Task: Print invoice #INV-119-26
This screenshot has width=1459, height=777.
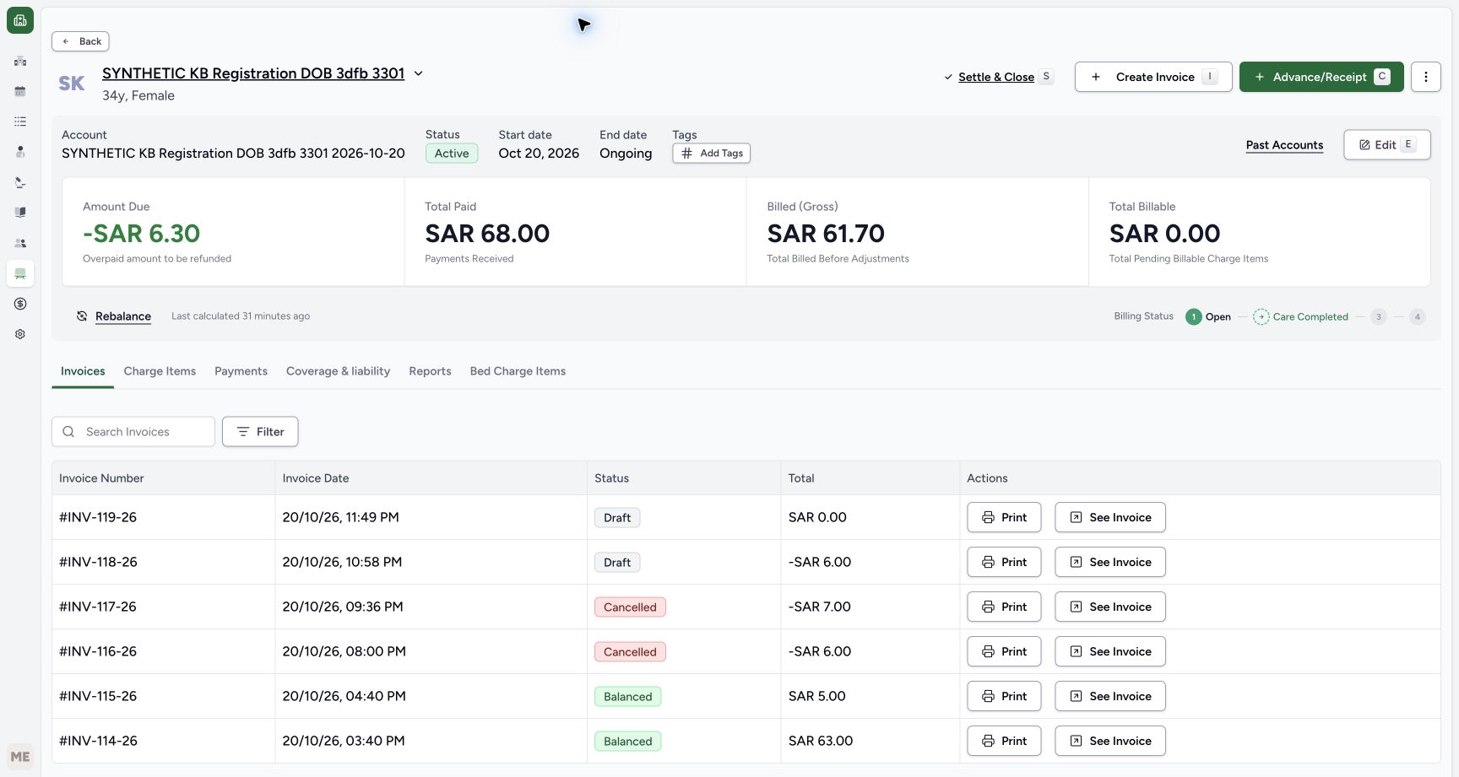Action: pos(1004,517)
